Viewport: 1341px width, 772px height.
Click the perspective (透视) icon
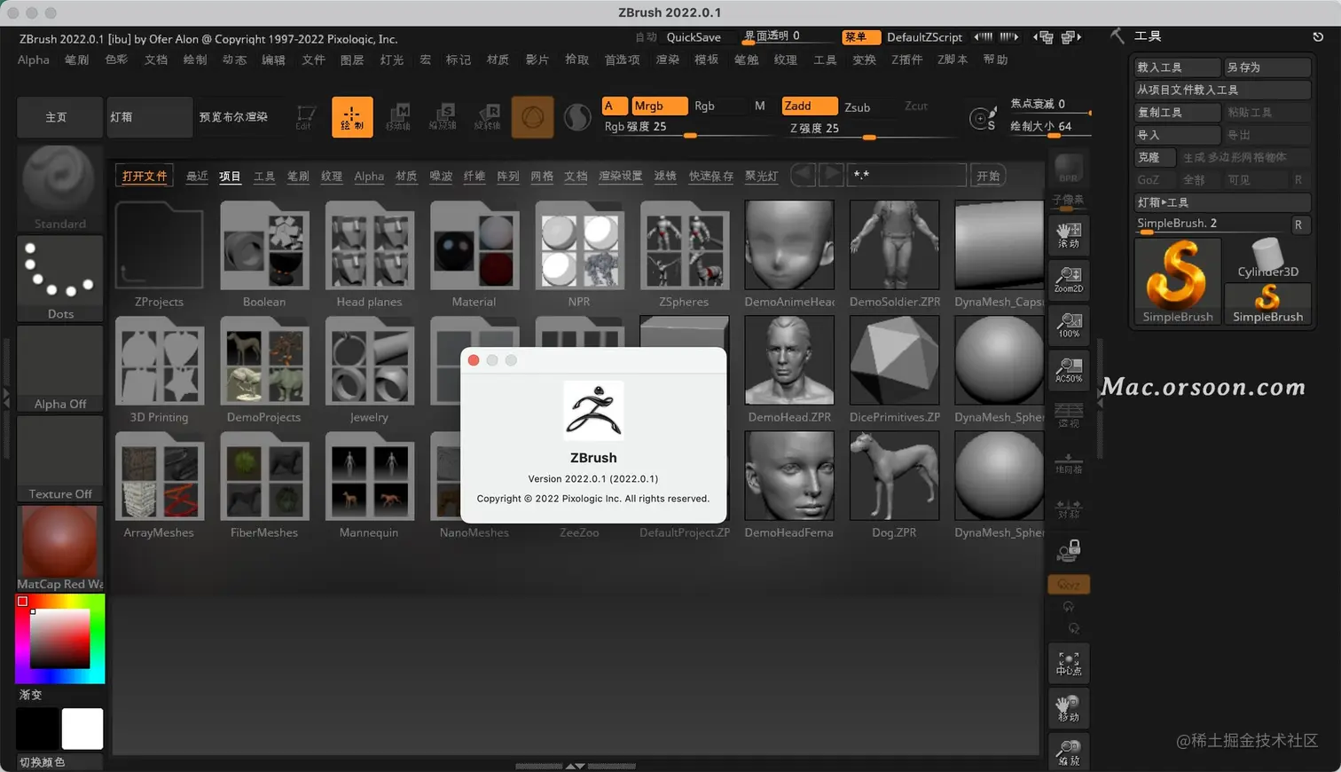1069,414
